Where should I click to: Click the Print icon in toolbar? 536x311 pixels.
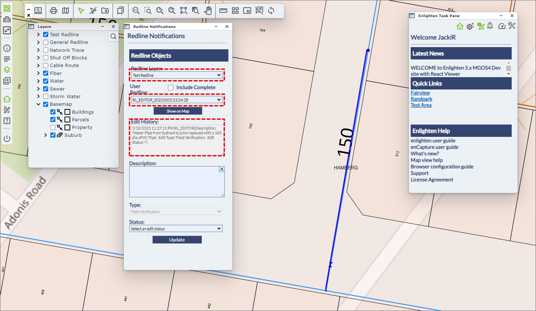53,11
